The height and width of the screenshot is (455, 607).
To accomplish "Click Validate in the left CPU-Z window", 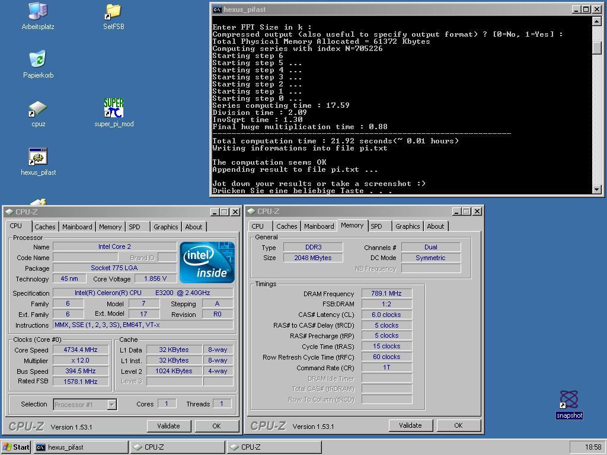I will [169, 426].
